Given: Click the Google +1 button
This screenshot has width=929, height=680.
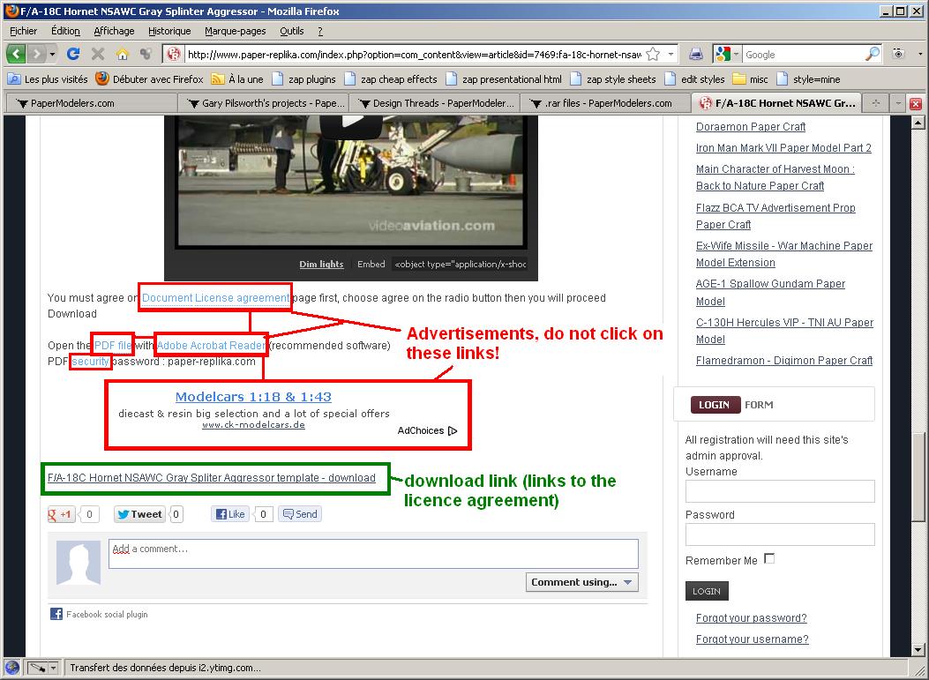Looking at the screenshot, I should (61, 514).
